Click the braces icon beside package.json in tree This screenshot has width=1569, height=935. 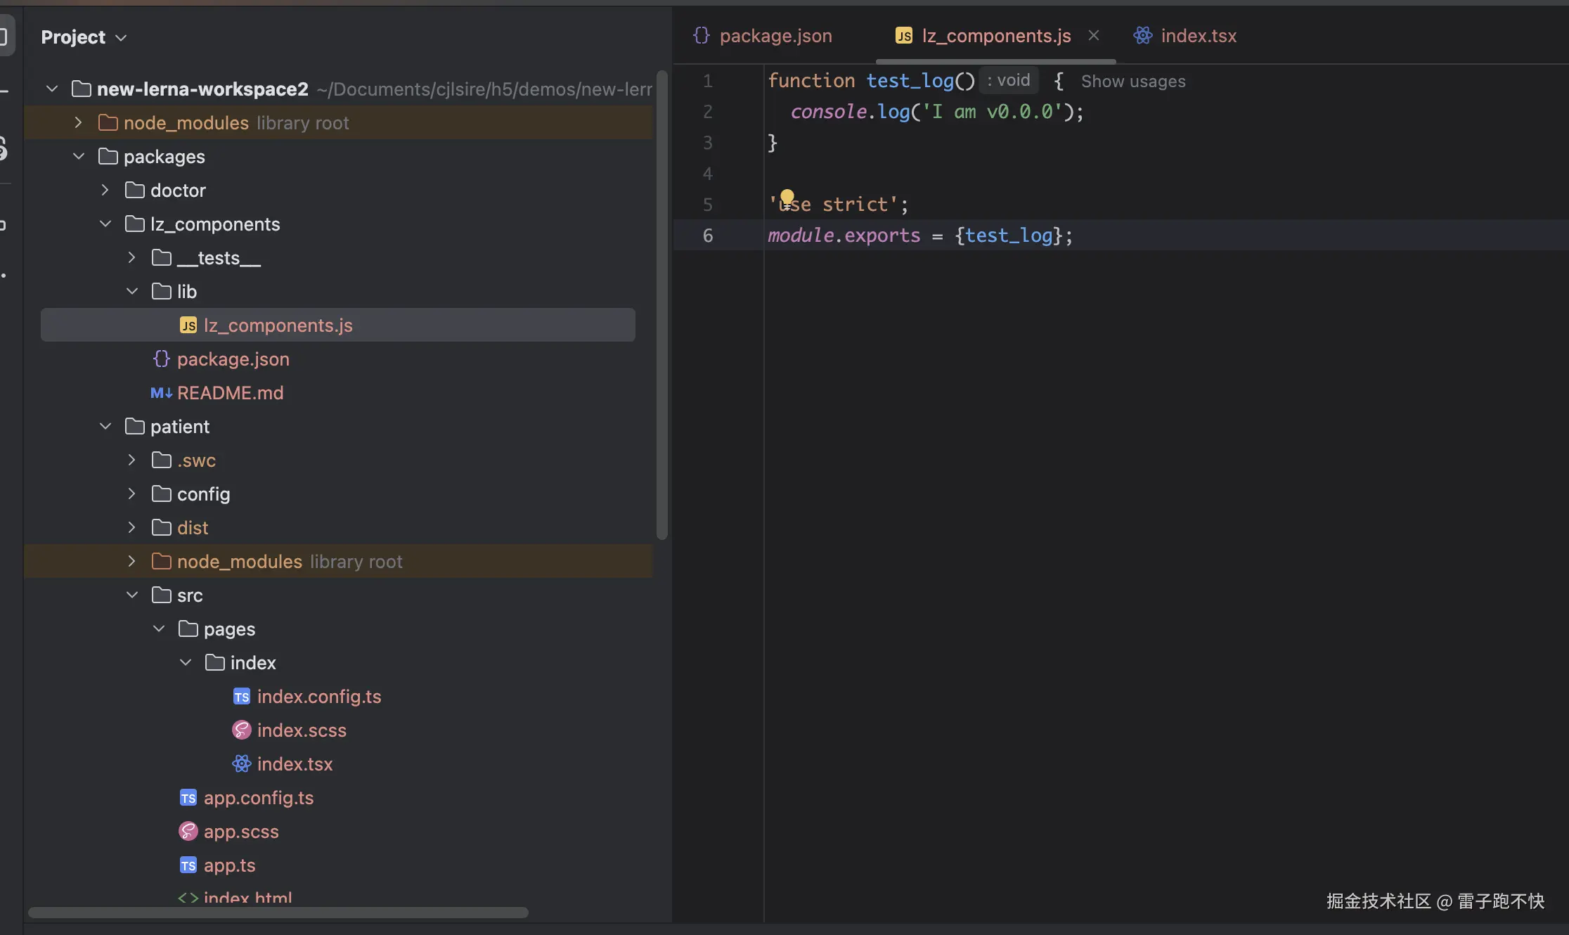click(x=161, y=359)
